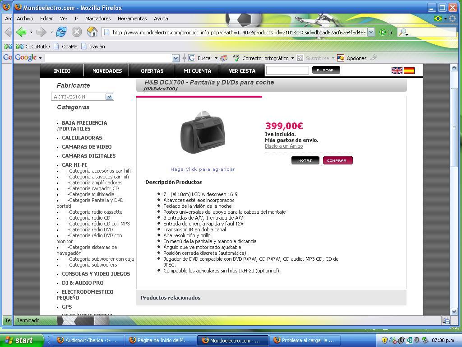Click the COMPRAR button

337,160
